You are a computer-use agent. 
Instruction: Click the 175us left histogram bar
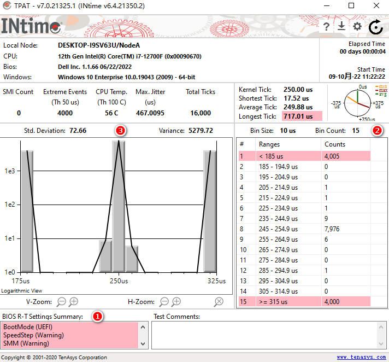tap(27, 211)
